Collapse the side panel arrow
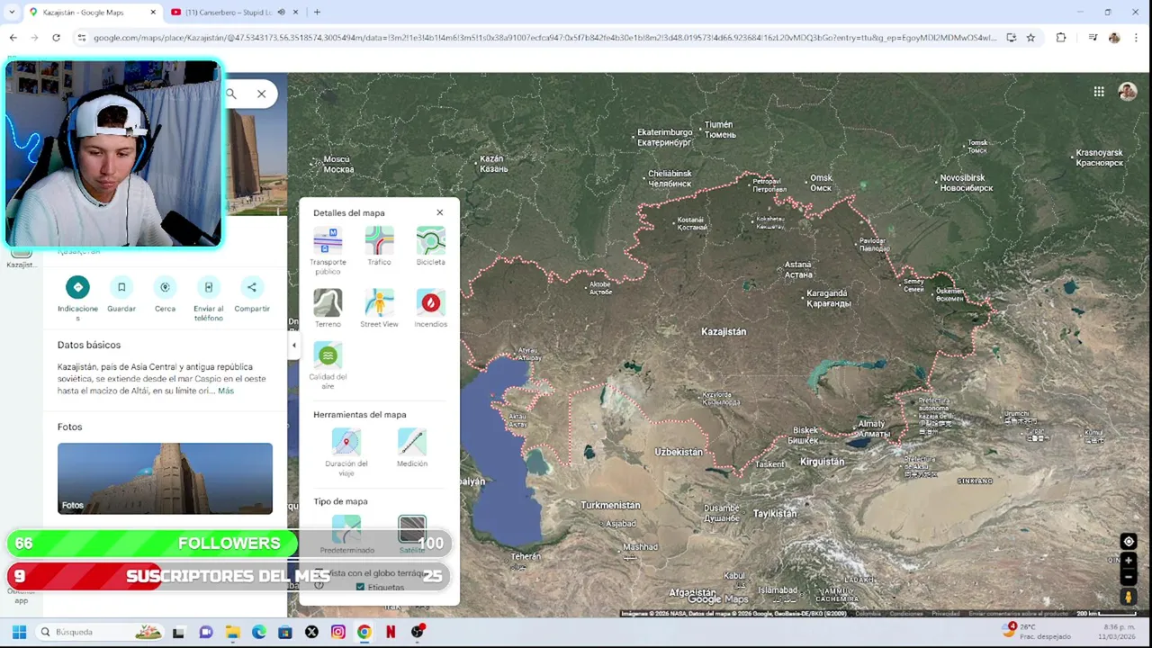Viewport: 1152px width, 648px height. [x=293, y=346]
